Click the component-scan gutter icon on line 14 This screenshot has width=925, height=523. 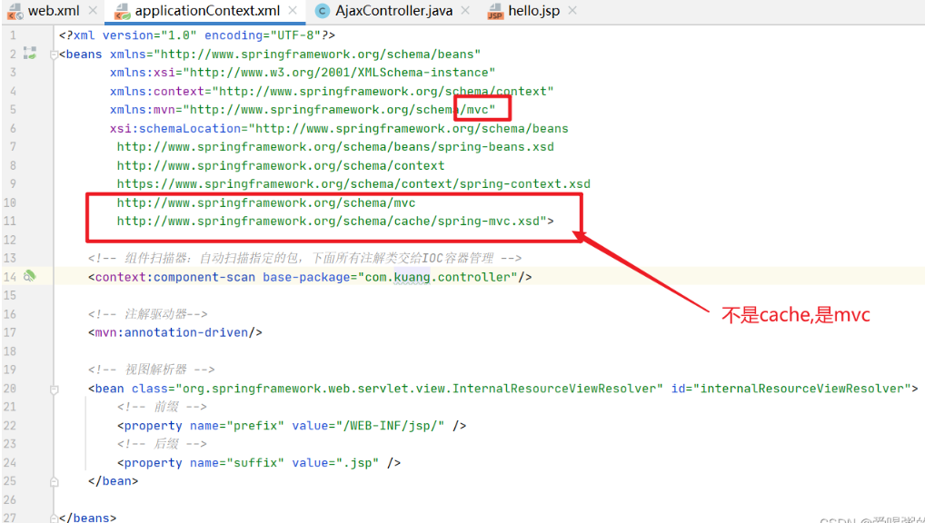pos(29,276)
